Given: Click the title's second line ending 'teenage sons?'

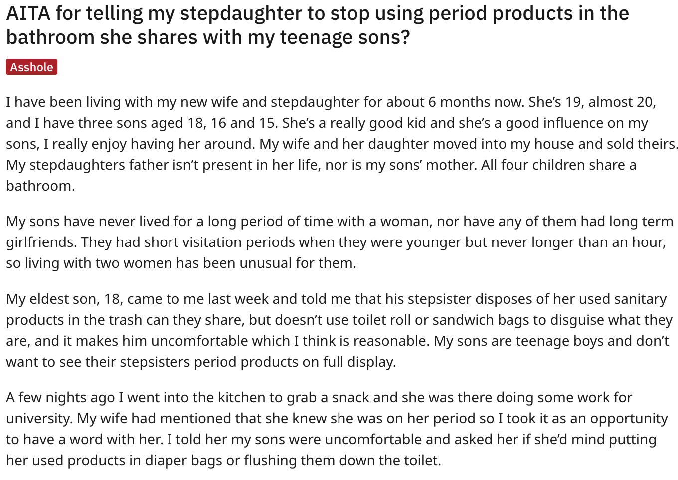Looking at the screenshot, I should pos(208,37).
